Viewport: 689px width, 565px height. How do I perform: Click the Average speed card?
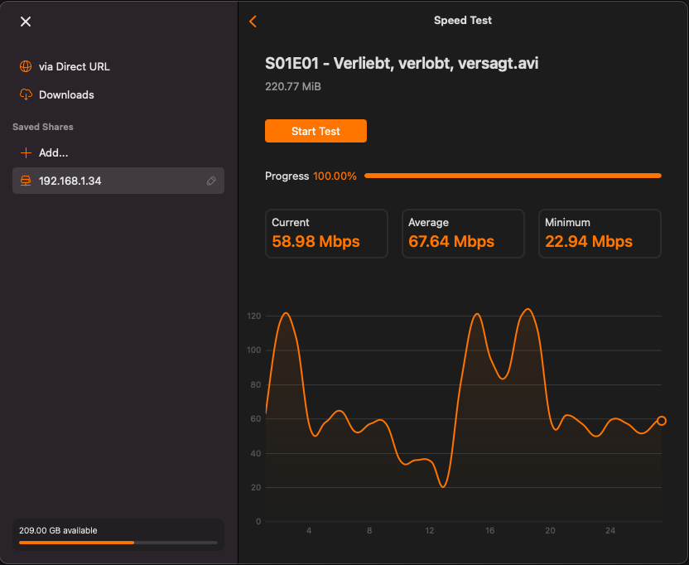point(463,234)
